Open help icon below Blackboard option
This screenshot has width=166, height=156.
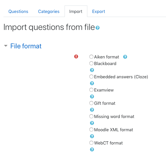pyautogui.click(x=92, y=70)
